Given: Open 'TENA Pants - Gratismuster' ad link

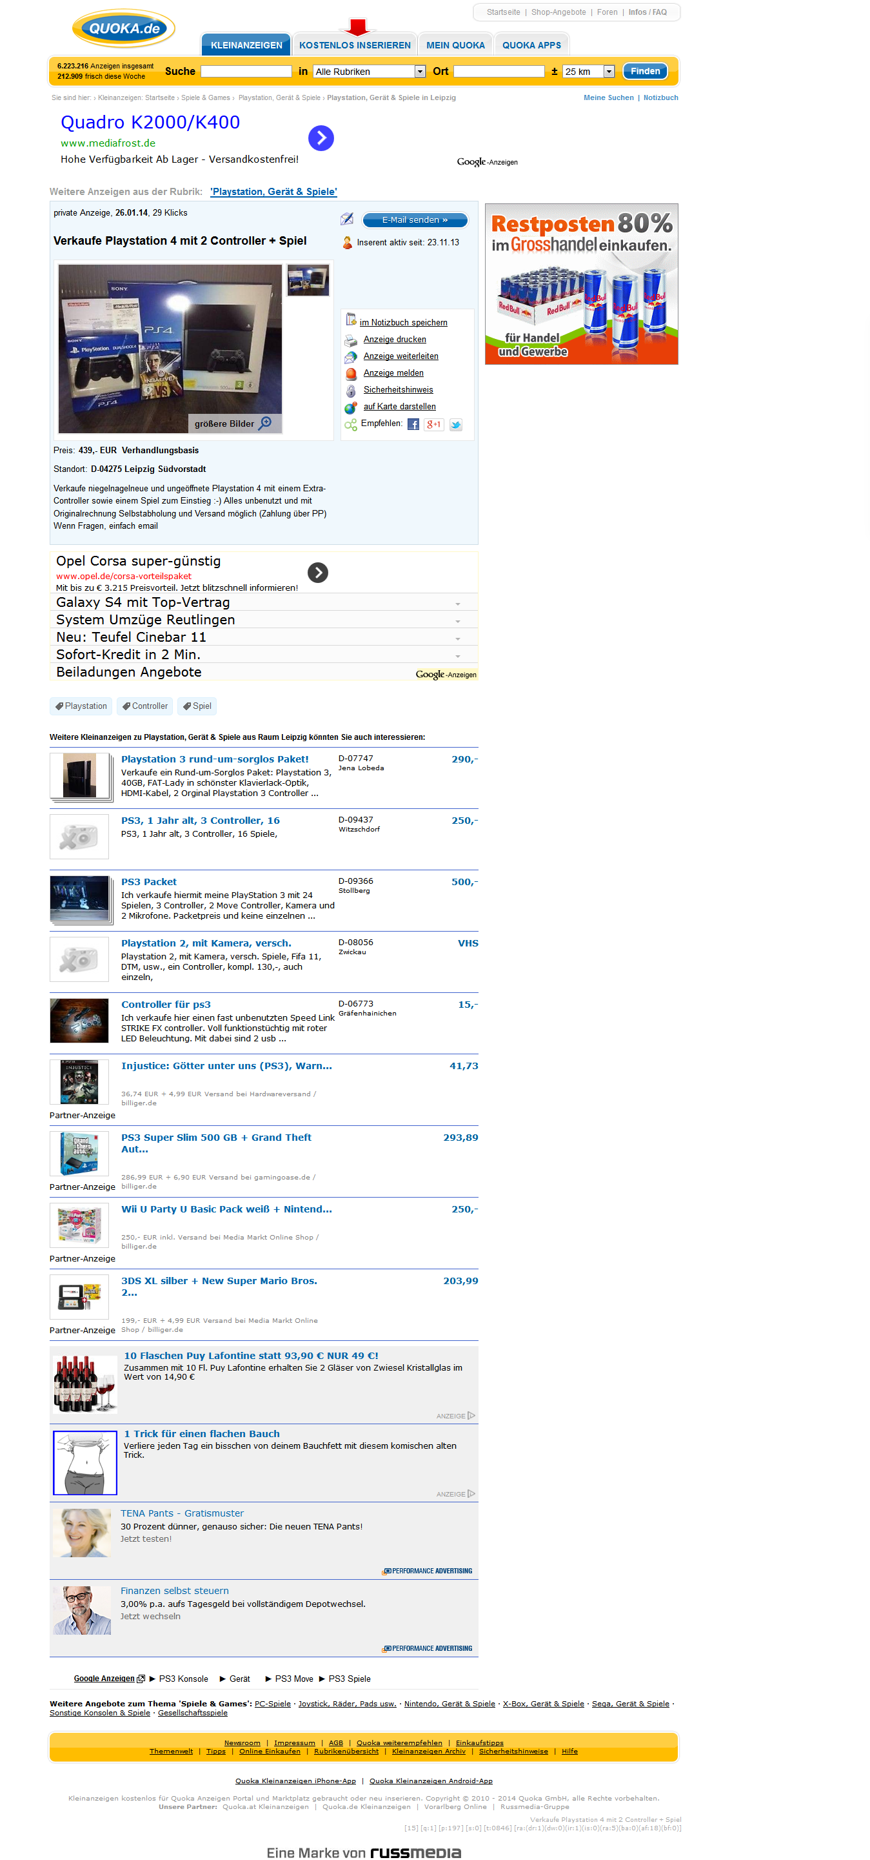Looking at the screenshot, I should coord(182,1513).
